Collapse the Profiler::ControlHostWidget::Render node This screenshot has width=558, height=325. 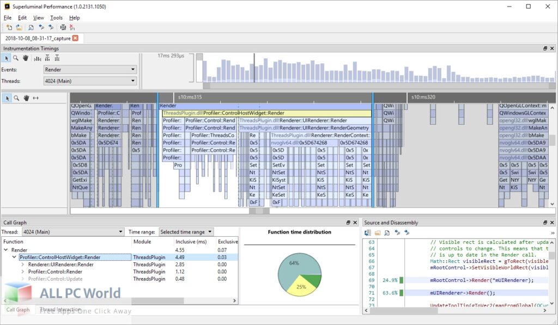[15, 257]
